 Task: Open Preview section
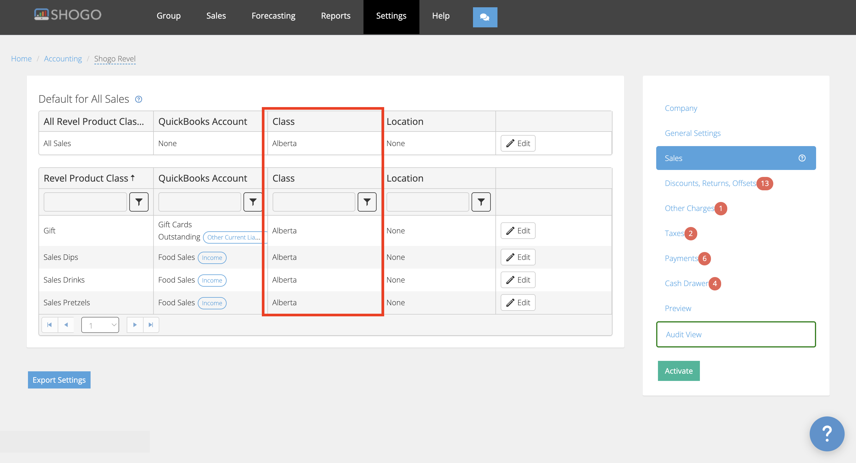click(678, 308)
